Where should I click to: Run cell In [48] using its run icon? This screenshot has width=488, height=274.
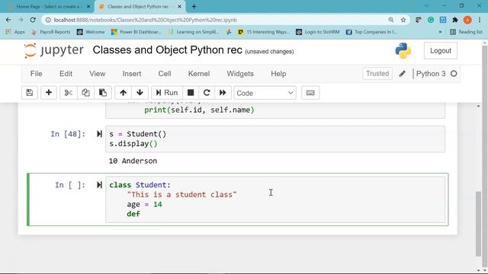(99, 134)
